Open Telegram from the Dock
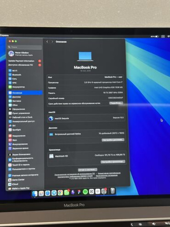The width and height of the screenshot is (170, 227). click(x=54, y=193)
